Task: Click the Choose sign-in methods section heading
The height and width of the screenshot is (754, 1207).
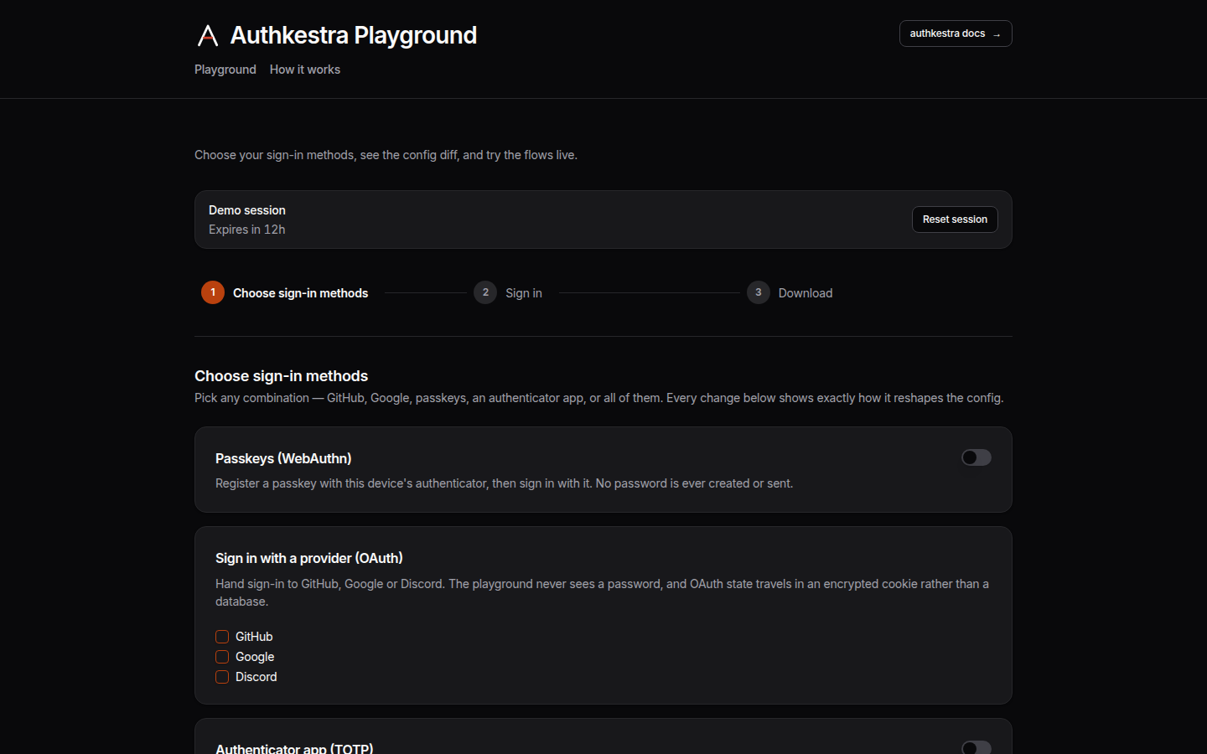Action: [282, 376]
